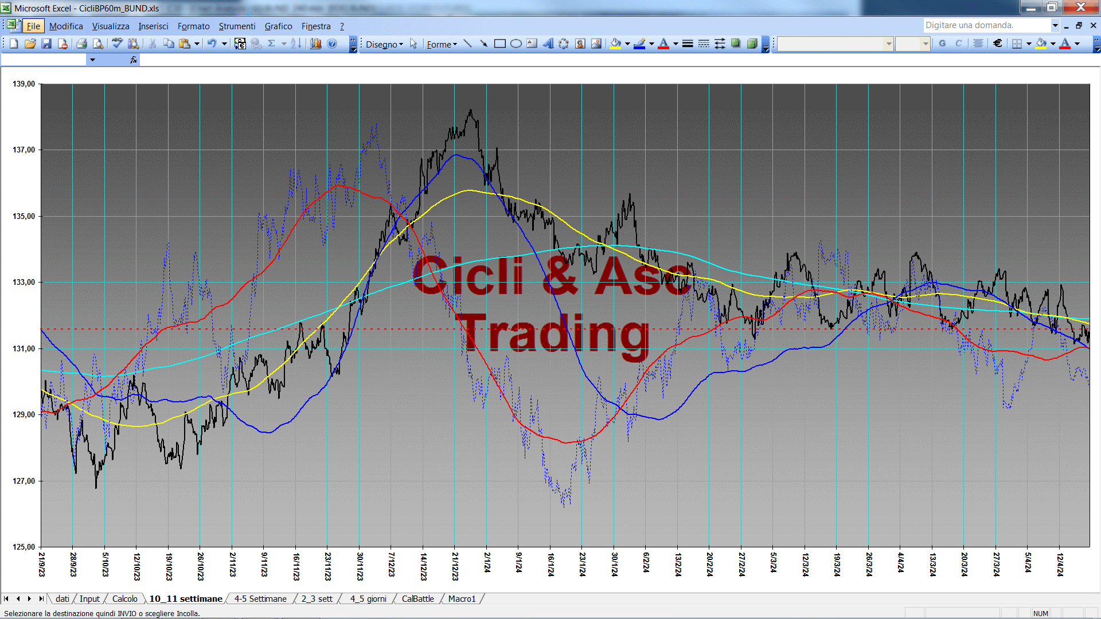1101x619 pixels.
Task: Switch to the 4-5 Settimane sheet
Action: 260,598
